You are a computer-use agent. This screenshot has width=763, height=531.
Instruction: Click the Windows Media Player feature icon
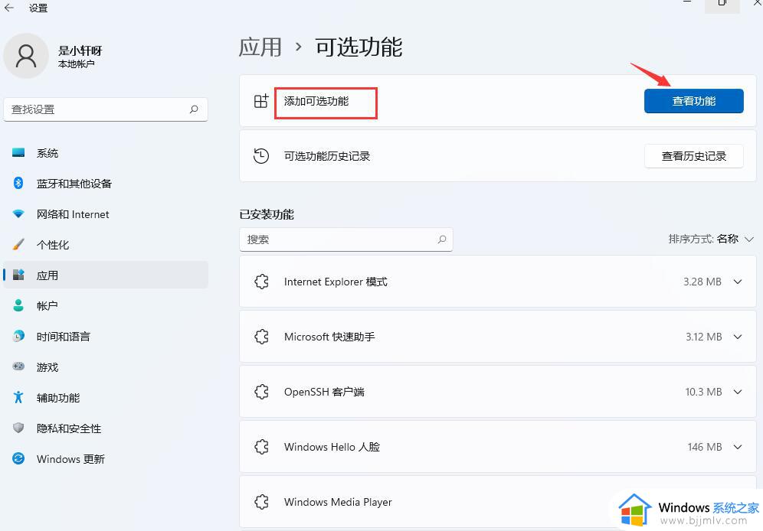point(261,502)
